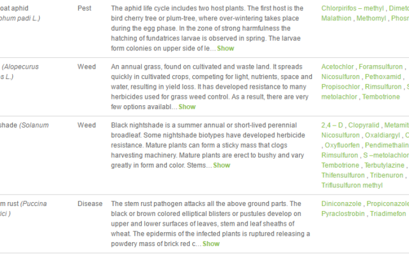Open the Clopyralid link

coord(364,126)
